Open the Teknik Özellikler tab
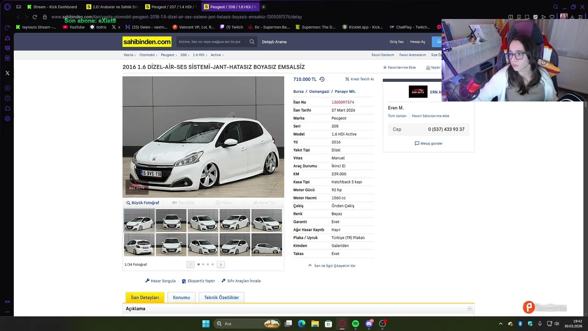This screenshot has width=588, height=331. pos(221,297)
